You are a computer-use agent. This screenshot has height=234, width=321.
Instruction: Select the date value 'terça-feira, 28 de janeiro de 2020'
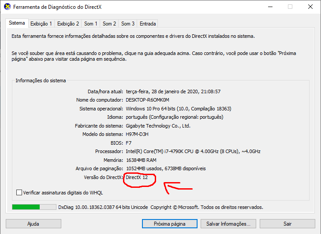(162, 91)
